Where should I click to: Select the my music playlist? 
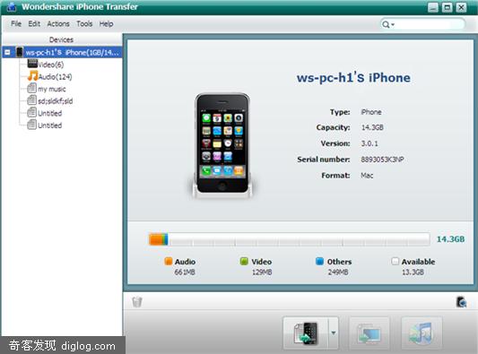(51, 89)
